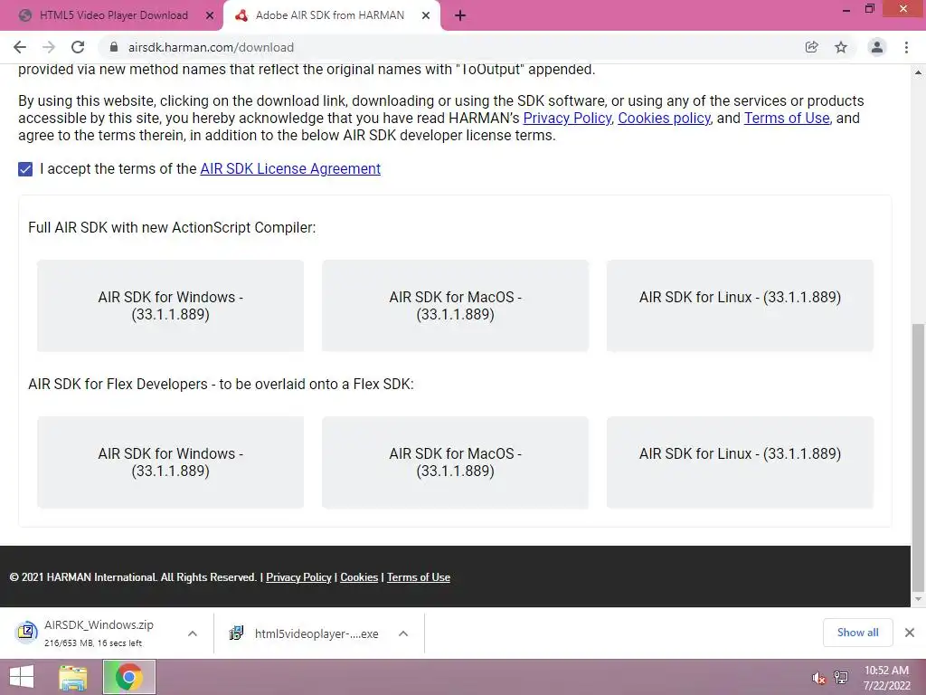Open the Cookies policy link in paragraph
This screenshot has width=926, height=695.
point(664,119)
